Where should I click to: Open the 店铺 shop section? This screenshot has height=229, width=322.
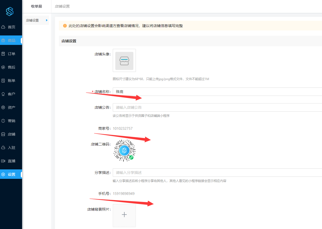point(11,134)
